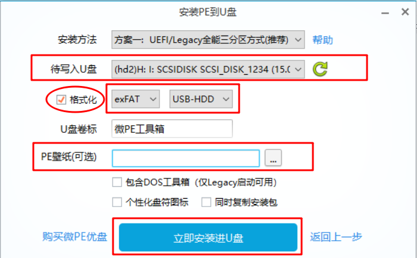Image resolution: width=417 pixels, height=258 pixels.
Task: Close the install PE dialog
Action: (405, 12)
